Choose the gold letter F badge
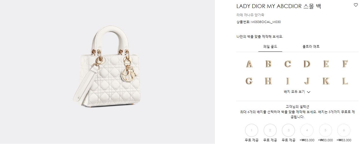Viewport: 360px width, 144px height. pyautogui.click(x=345, y=64)
